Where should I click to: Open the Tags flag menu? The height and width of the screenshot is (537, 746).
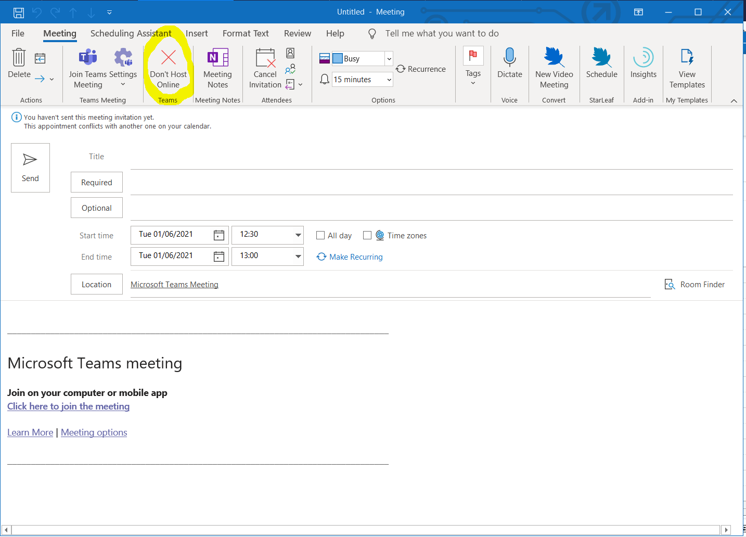point(473,67)
